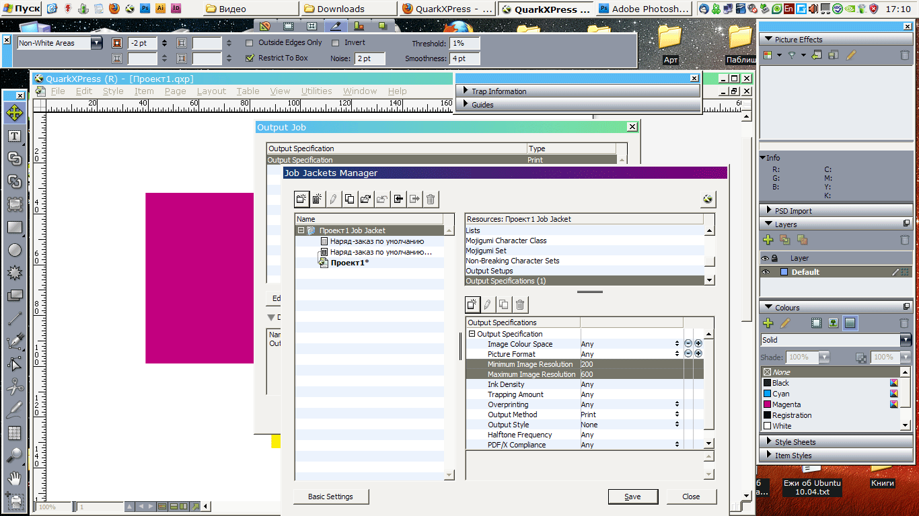The width and height of the screenshot is (919, 516).
Task: Toggle the Invert checkbox
Action: tap(336, 42)
